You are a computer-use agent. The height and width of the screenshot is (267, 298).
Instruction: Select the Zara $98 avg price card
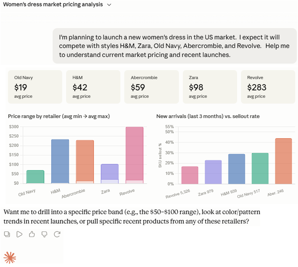coord(210,87)
